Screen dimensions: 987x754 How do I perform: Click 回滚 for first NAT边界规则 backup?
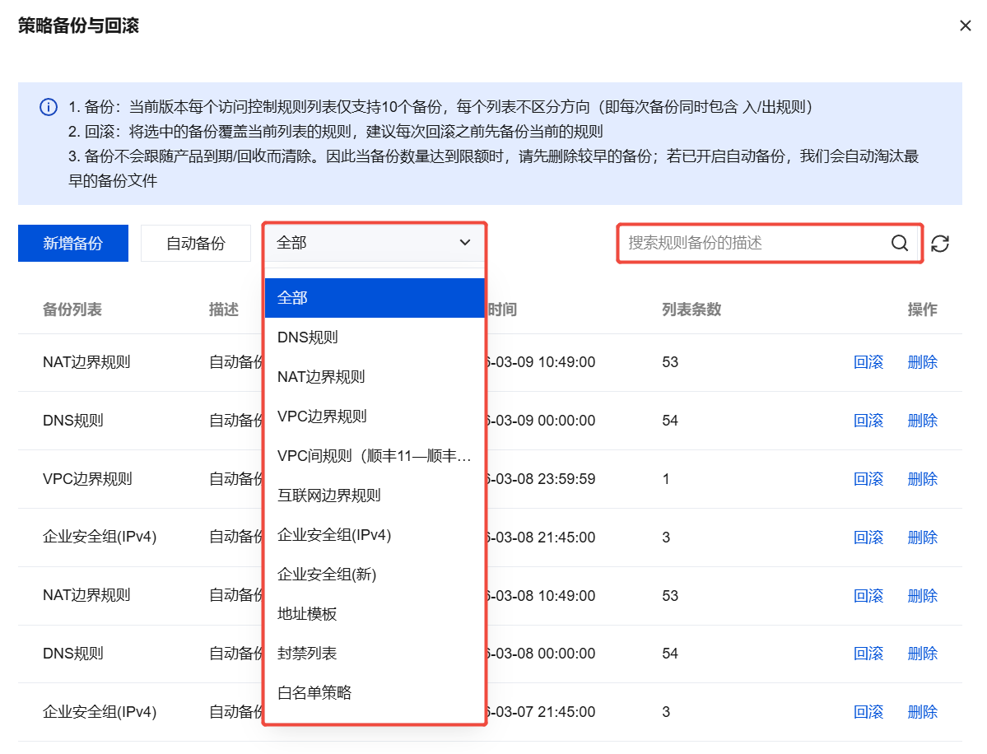point(868,362)
